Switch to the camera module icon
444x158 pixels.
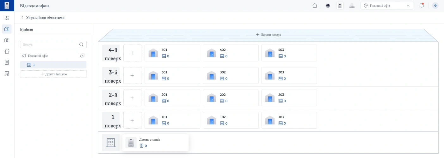(328, 6)
